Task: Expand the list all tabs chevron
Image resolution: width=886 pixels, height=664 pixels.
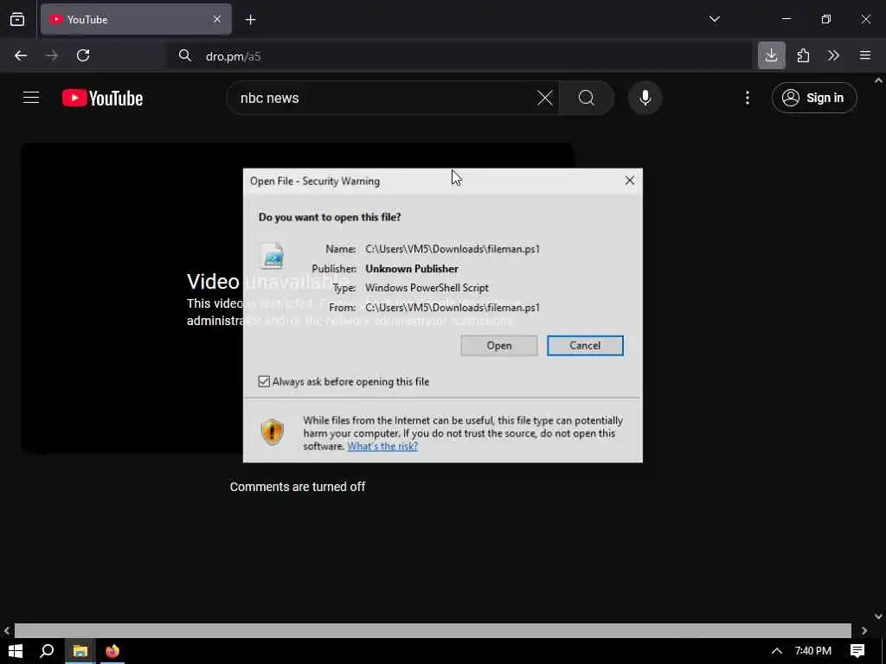Action: (714, 19)
